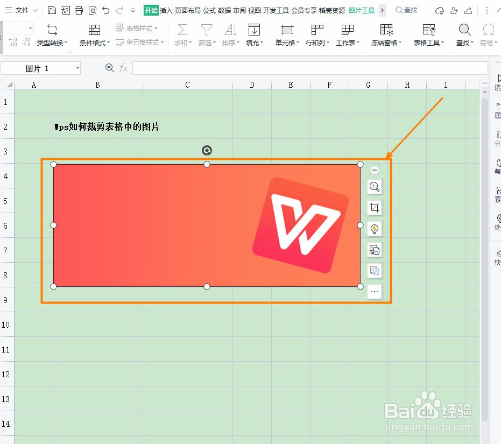Click the Save icon in quick toolbar
This screenshot has height=444, width=501.
[x=52, y=10]
